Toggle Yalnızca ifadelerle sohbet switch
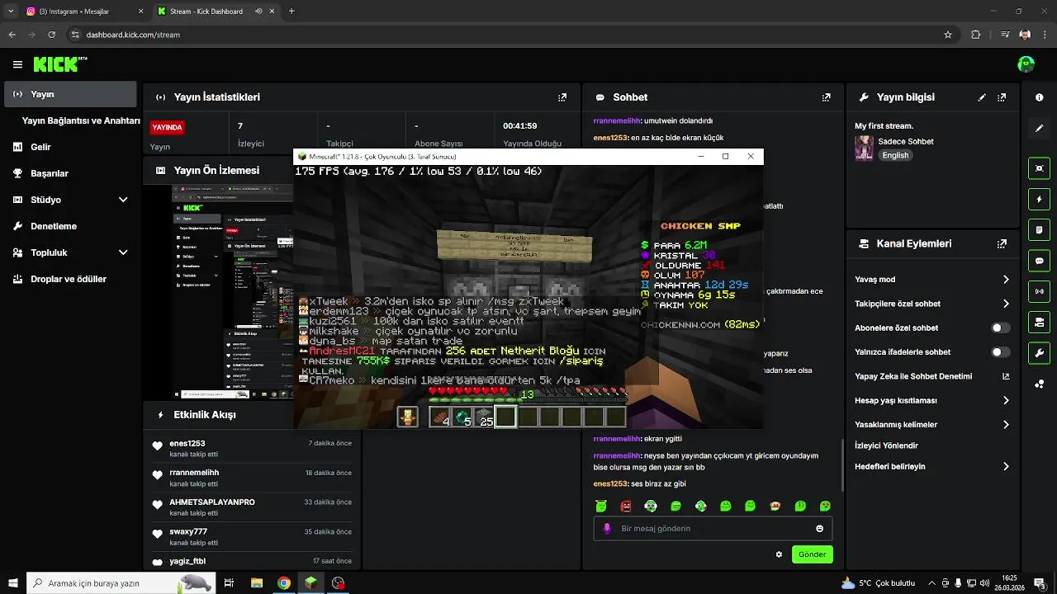 (x=1000, y=352)
